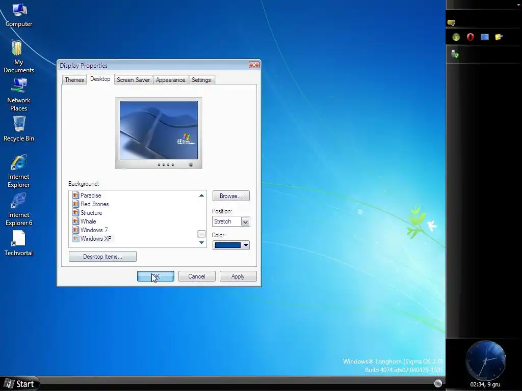
Task: Apply the display changes
Action: [238, 276]
